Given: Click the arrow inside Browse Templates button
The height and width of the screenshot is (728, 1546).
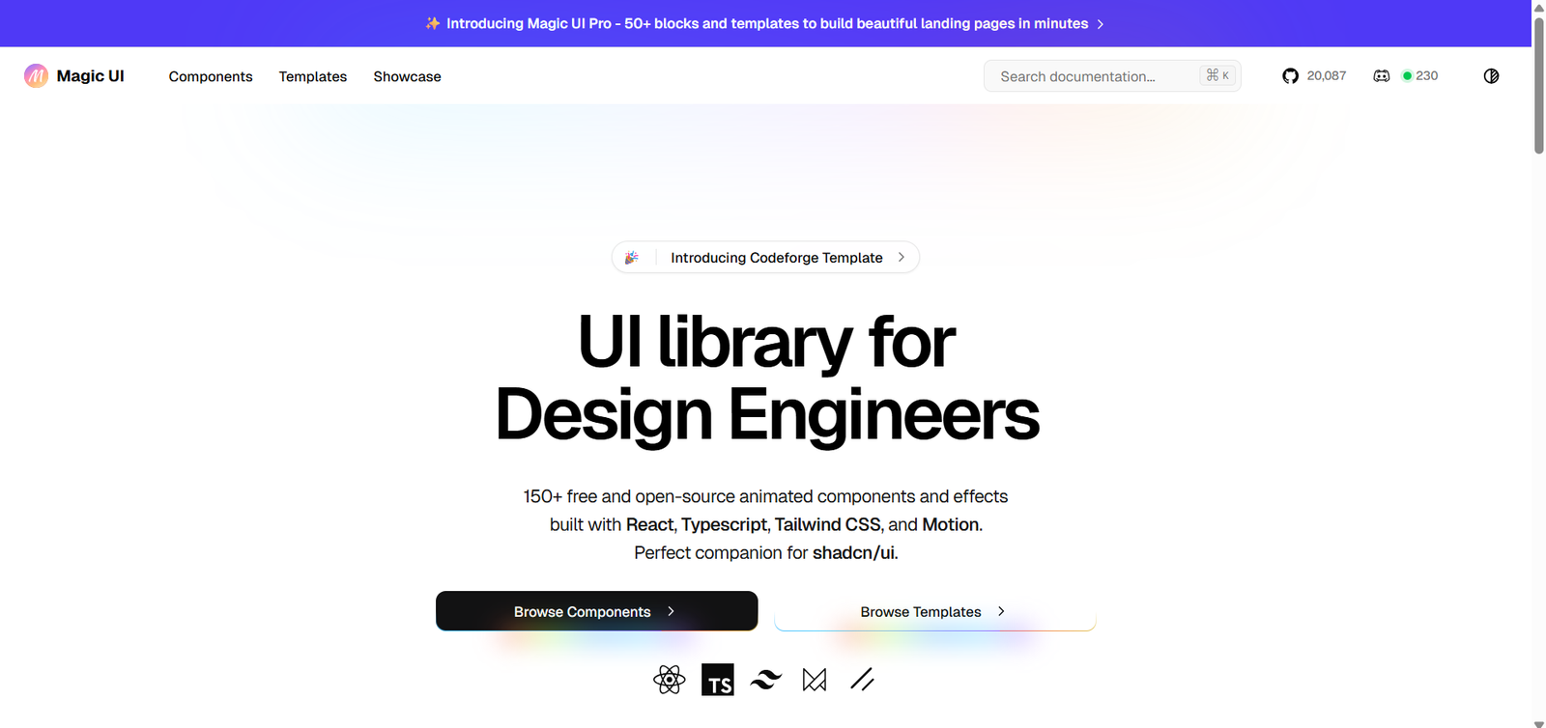Looking at the screenshot, I should 1001,611.
